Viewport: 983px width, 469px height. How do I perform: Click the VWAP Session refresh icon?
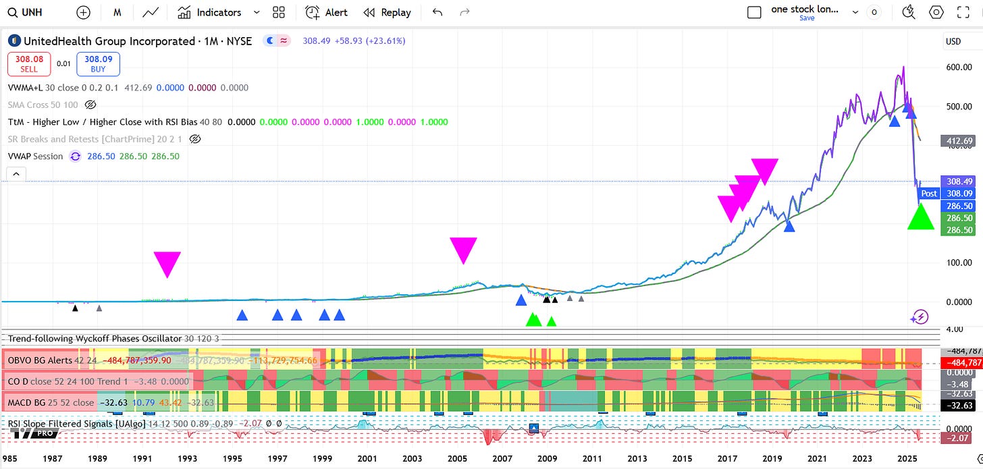coord(75,156)
